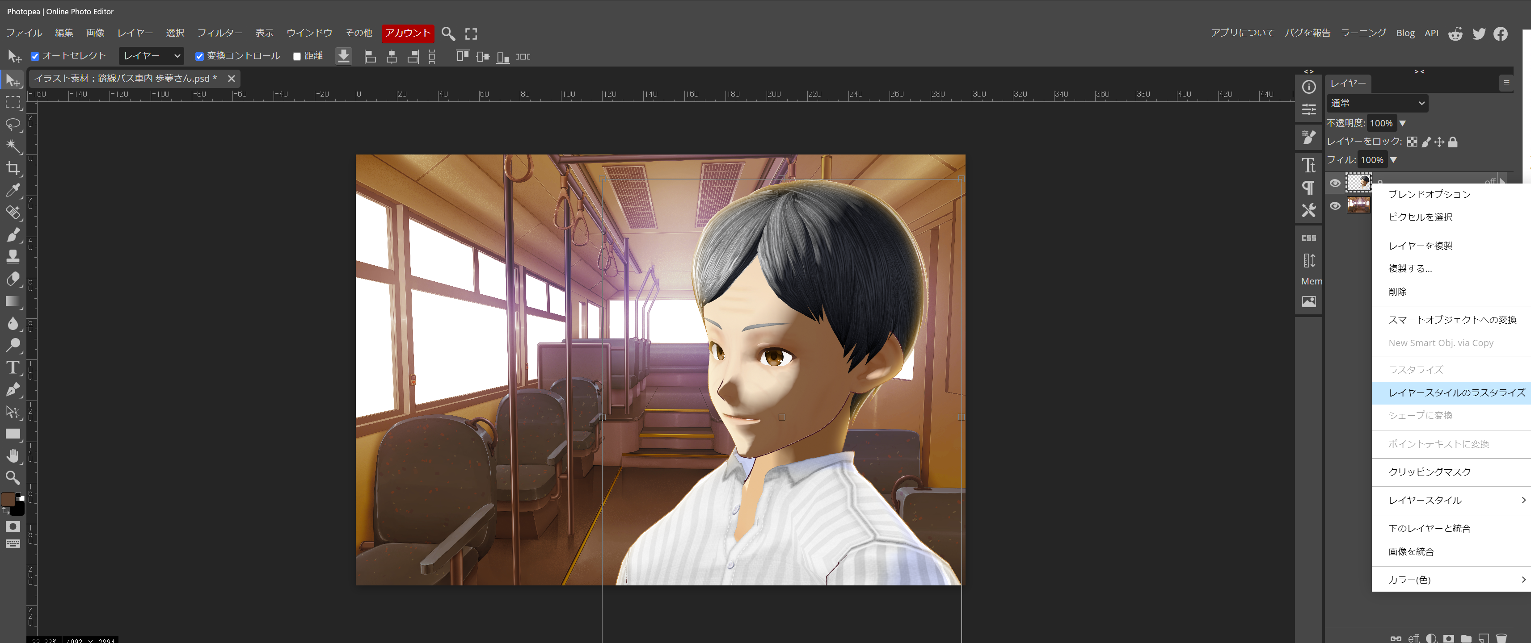Uncheck 変換コントロール checkbox

200,56
